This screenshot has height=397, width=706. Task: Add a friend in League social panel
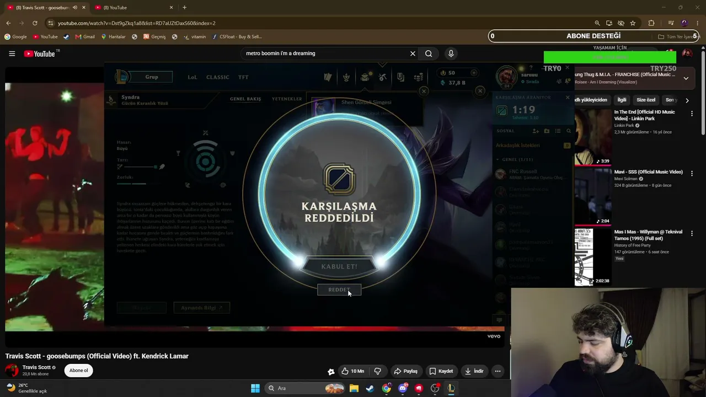535,131
